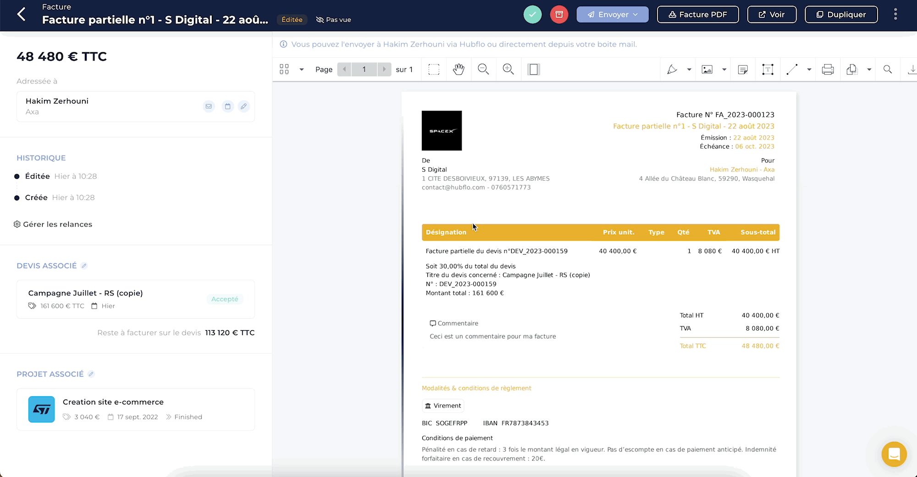
Task: Search inside the PDF
Action: click(x=888, y=69)
